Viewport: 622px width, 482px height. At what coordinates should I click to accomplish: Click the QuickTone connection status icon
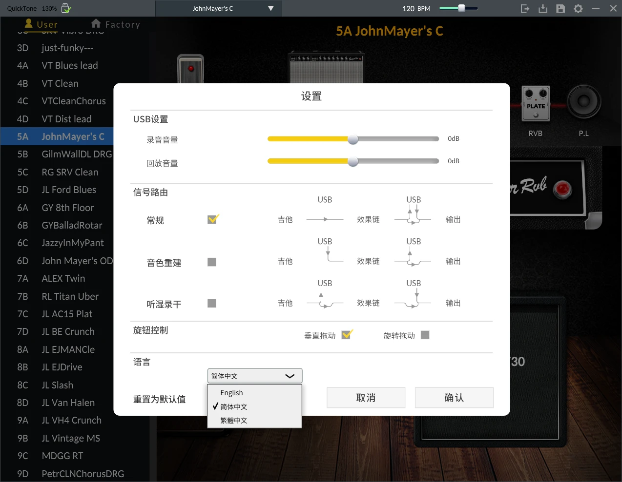(x=66, y=8)
